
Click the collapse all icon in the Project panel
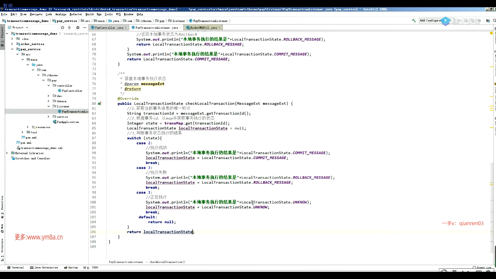tap(69, 28)
